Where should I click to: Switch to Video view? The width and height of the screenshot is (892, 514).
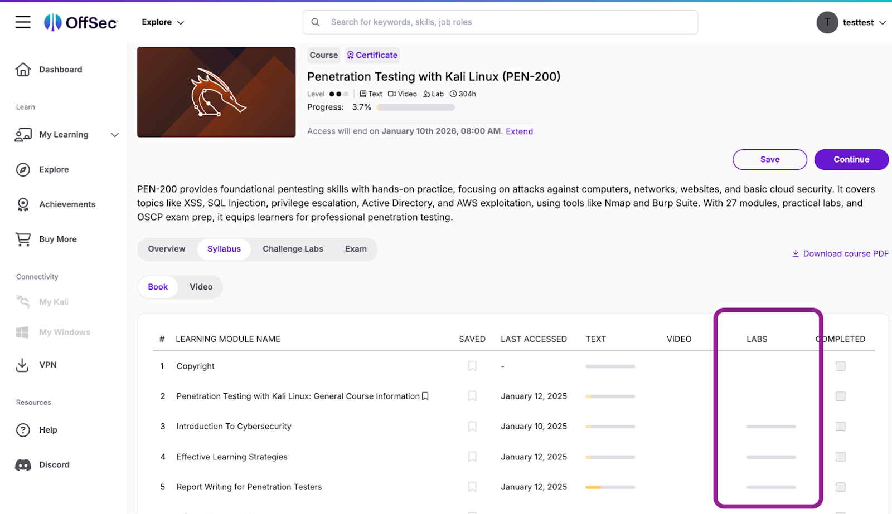click(201, 287)
